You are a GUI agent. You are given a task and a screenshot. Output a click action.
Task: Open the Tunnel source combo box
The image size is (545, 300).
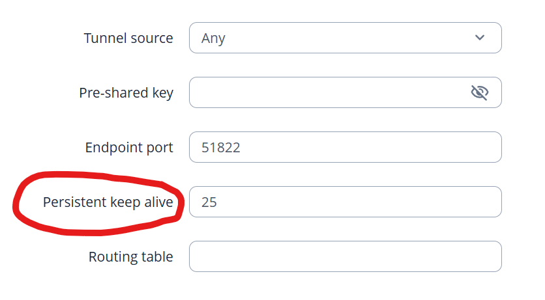[x=345, y=38]
